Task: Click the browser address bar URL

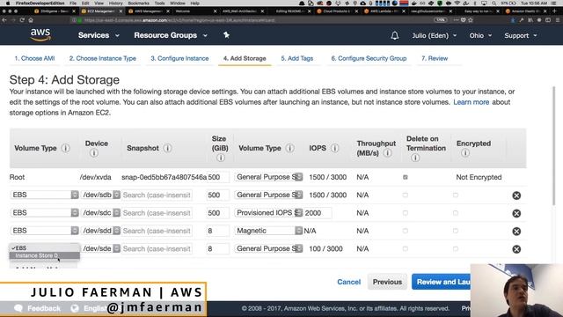Action: tap(179, 20)
